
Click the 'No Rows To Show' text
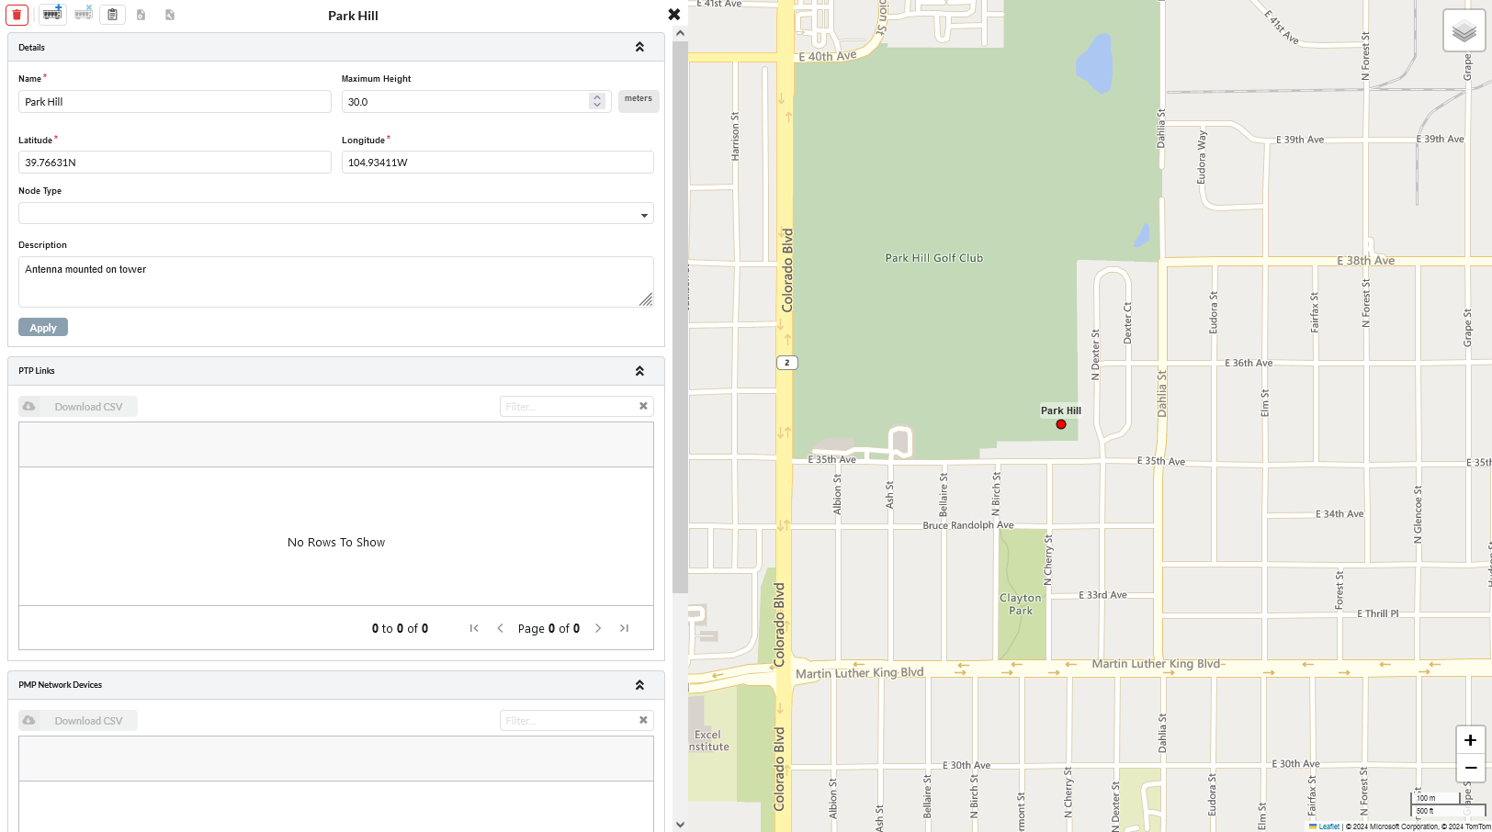pyautogui.click(x=336, y=543)
